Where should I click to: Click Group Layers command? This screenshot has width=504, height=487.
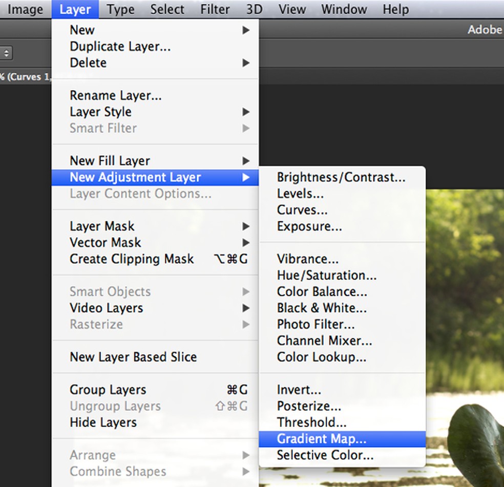(108, 390)
